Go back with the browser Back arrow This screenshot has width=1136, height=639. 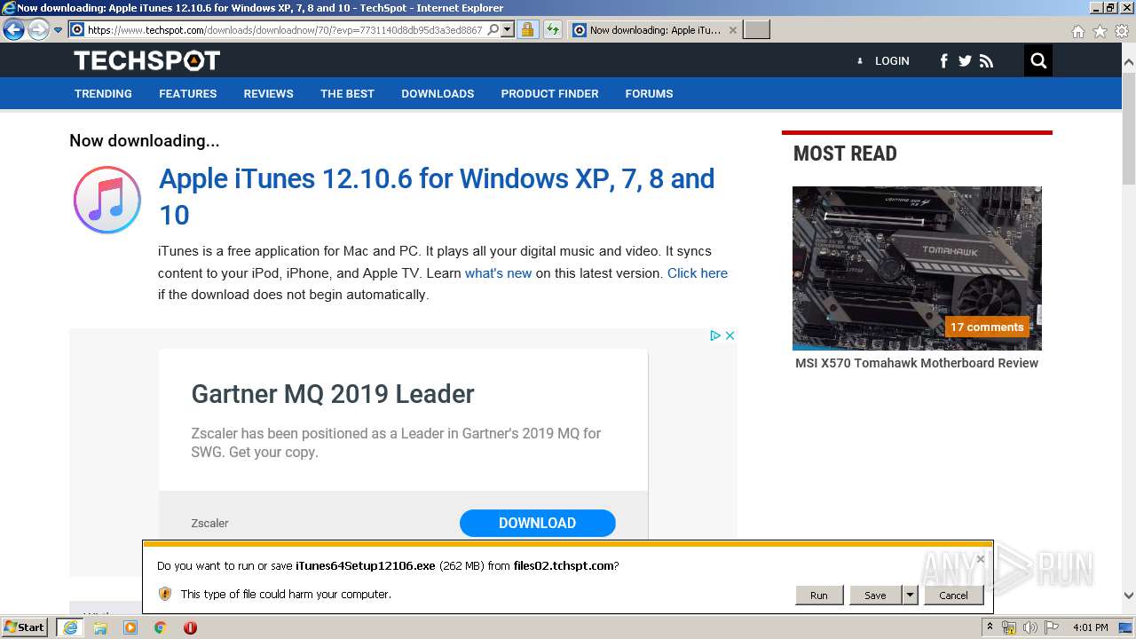point(13,30)
